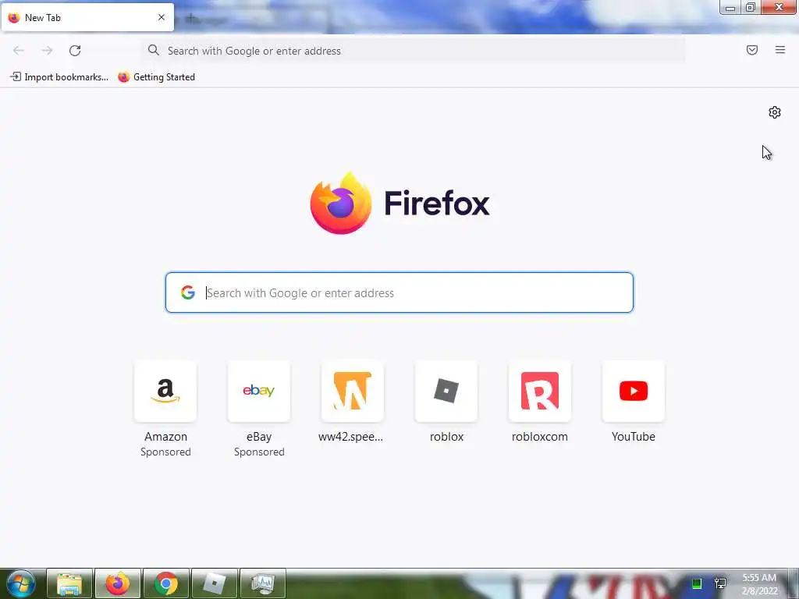Click the eBay Sponsored label

[x=259, y=452]
